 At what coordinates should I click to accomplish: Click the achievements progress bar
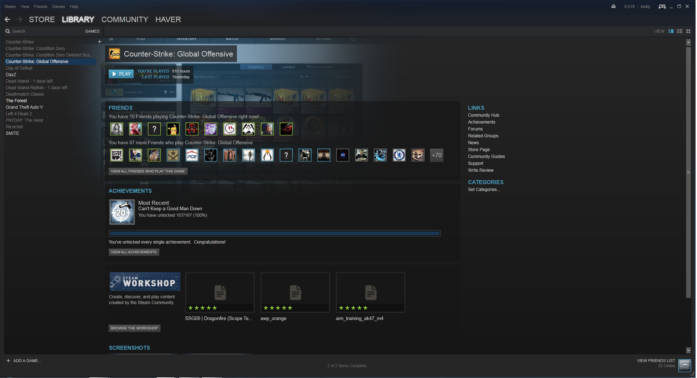pos(275,233)
